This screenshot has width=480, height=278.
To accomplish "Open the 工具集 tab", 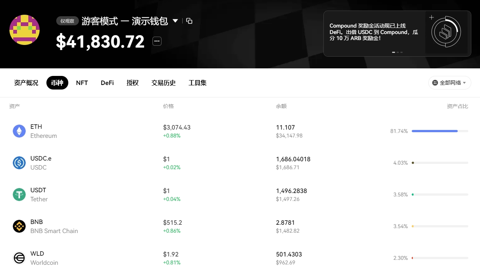I will tap(197, 83).
